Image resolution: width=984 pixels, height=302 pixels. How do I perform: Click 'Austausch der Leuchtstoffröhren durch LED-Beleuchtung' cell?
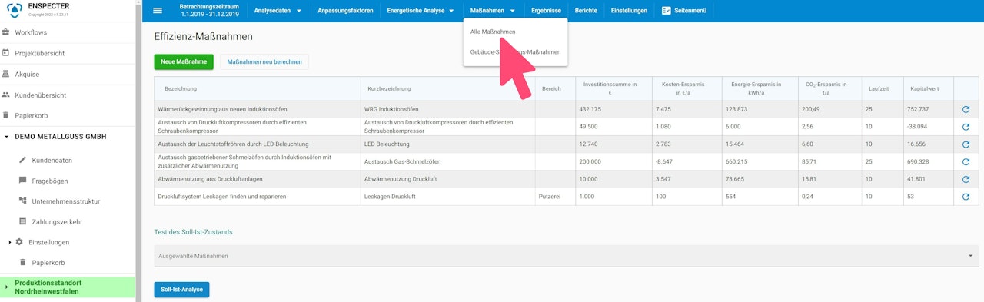[258, 144]
